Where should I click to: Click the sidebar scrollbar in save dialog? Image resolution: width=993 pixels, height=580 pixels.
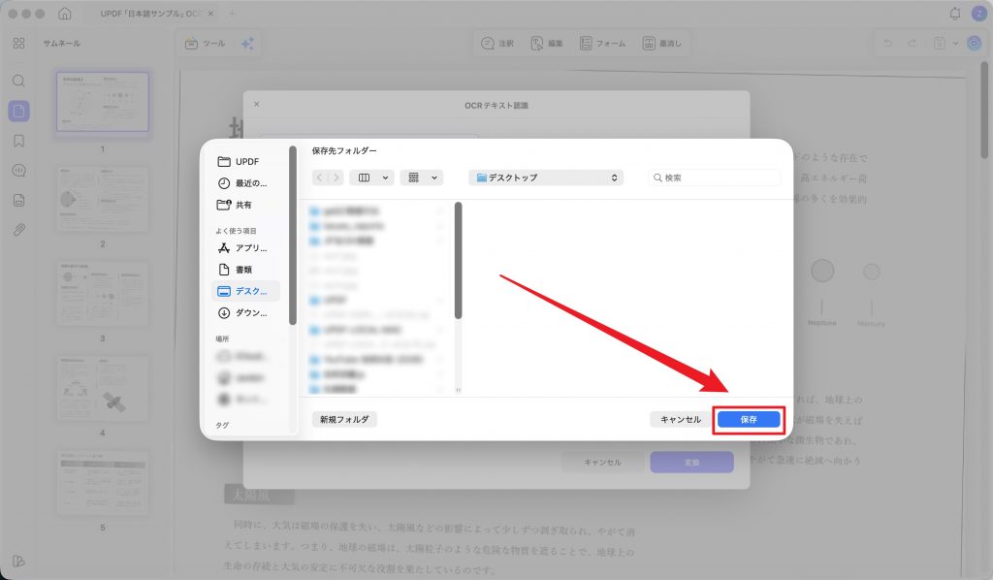point(293,236)
